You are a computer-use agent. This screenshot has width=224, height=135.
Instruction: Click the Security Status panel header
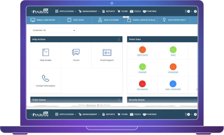[162, 100]
